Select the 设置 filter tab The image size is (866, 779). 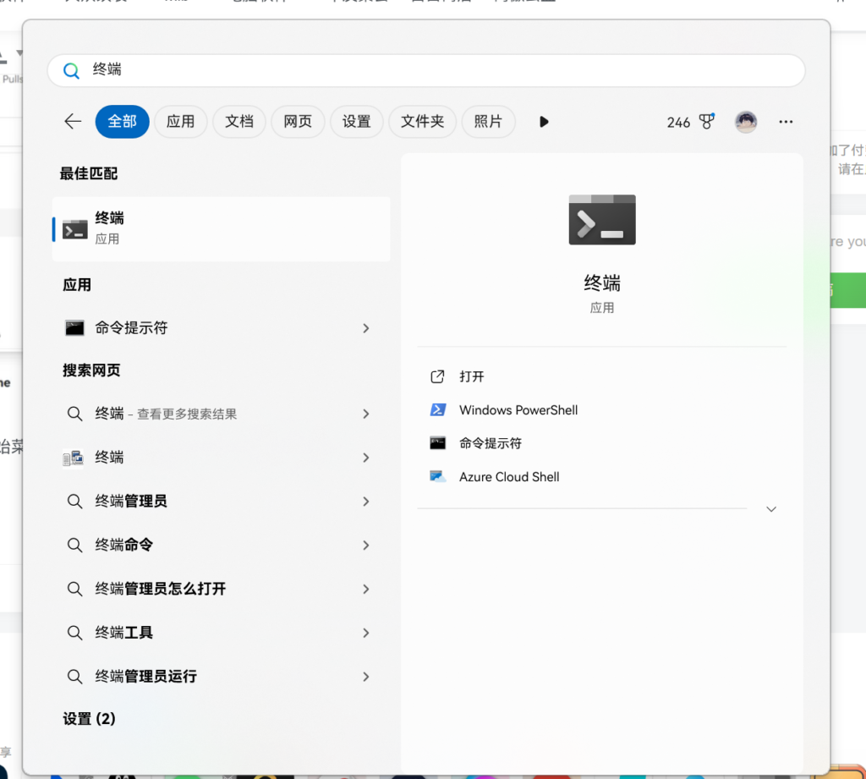[x=356, y=122]
